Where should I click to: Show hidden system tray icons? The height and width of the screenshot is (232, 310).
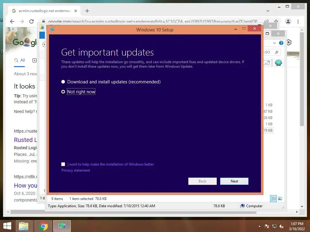point(259,226)
